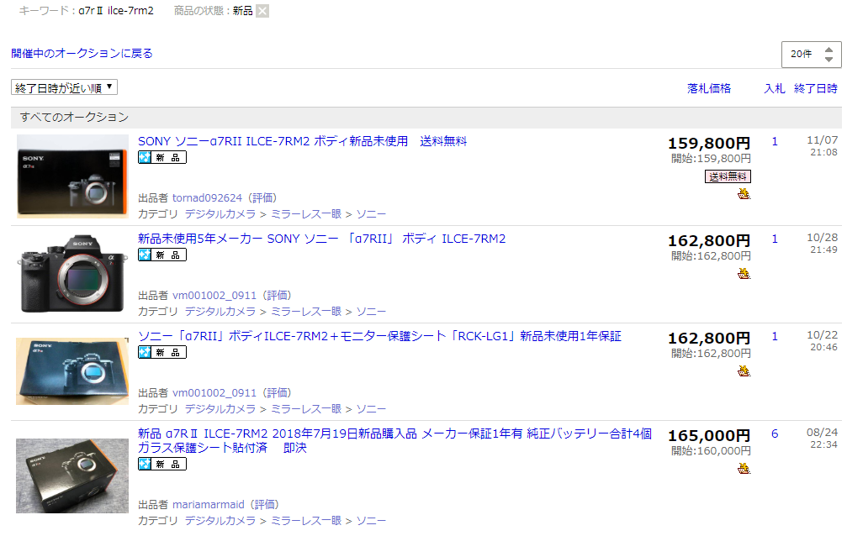Viewport: 847px width, 536px height.
Task: View seller tornad092624 profile
Action: click(207, 198)
